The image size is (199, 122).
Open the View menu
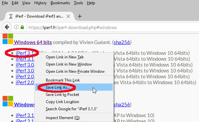pyautogui.click(x=26, y=3)
